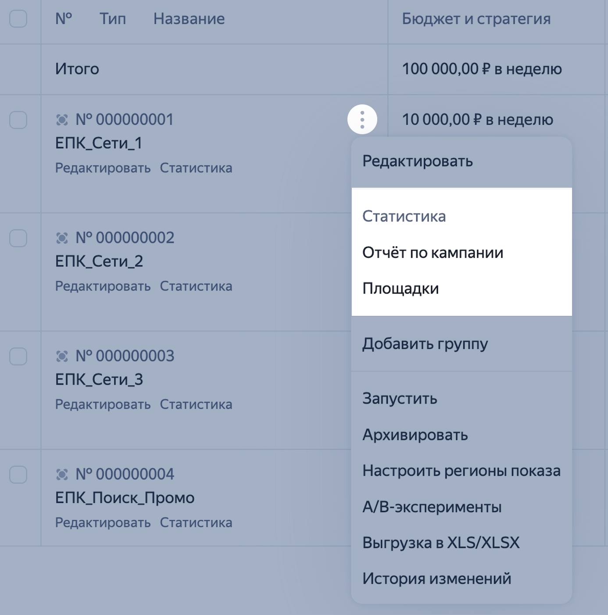Tick the checkbox next to ЕПК_Сети_3
608x615 pixels.
click(18, 356)
